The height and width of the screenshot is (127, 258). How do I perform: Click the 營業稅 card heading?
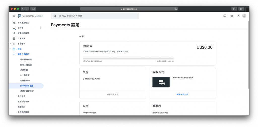coord(157,106)
